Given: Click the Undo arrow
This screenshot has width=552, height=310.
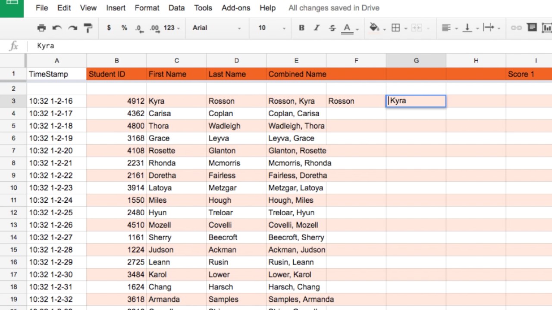Looking at the screenshot, I should coord(57,28).
